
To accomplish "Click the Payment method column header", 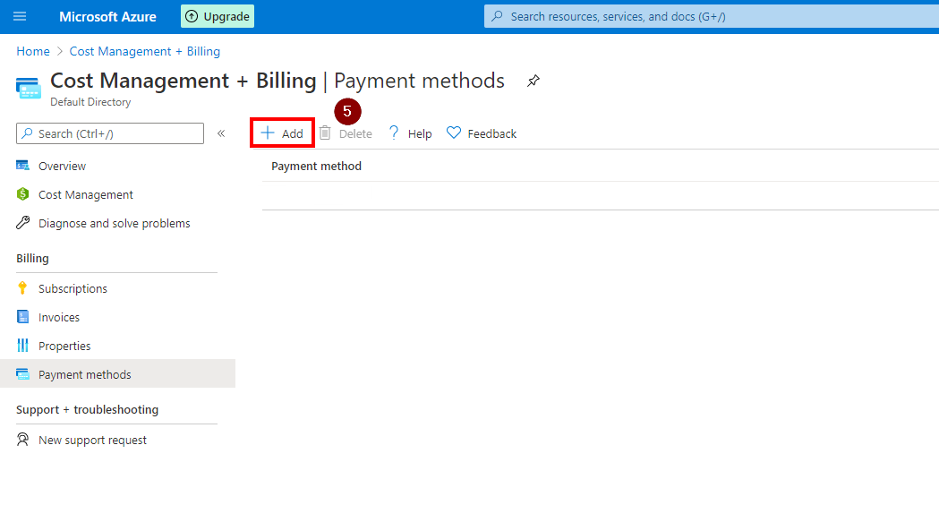I will tap(316, 166).
